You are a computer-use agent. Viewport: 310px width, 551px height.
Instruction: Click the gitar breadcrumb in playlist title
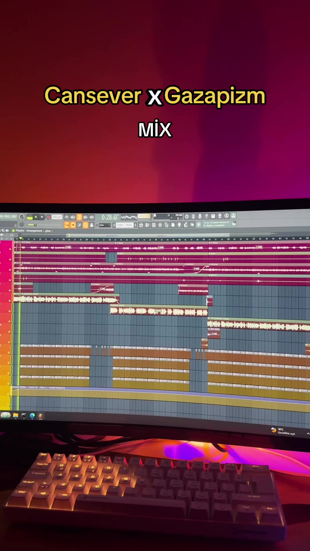(48, 231)
